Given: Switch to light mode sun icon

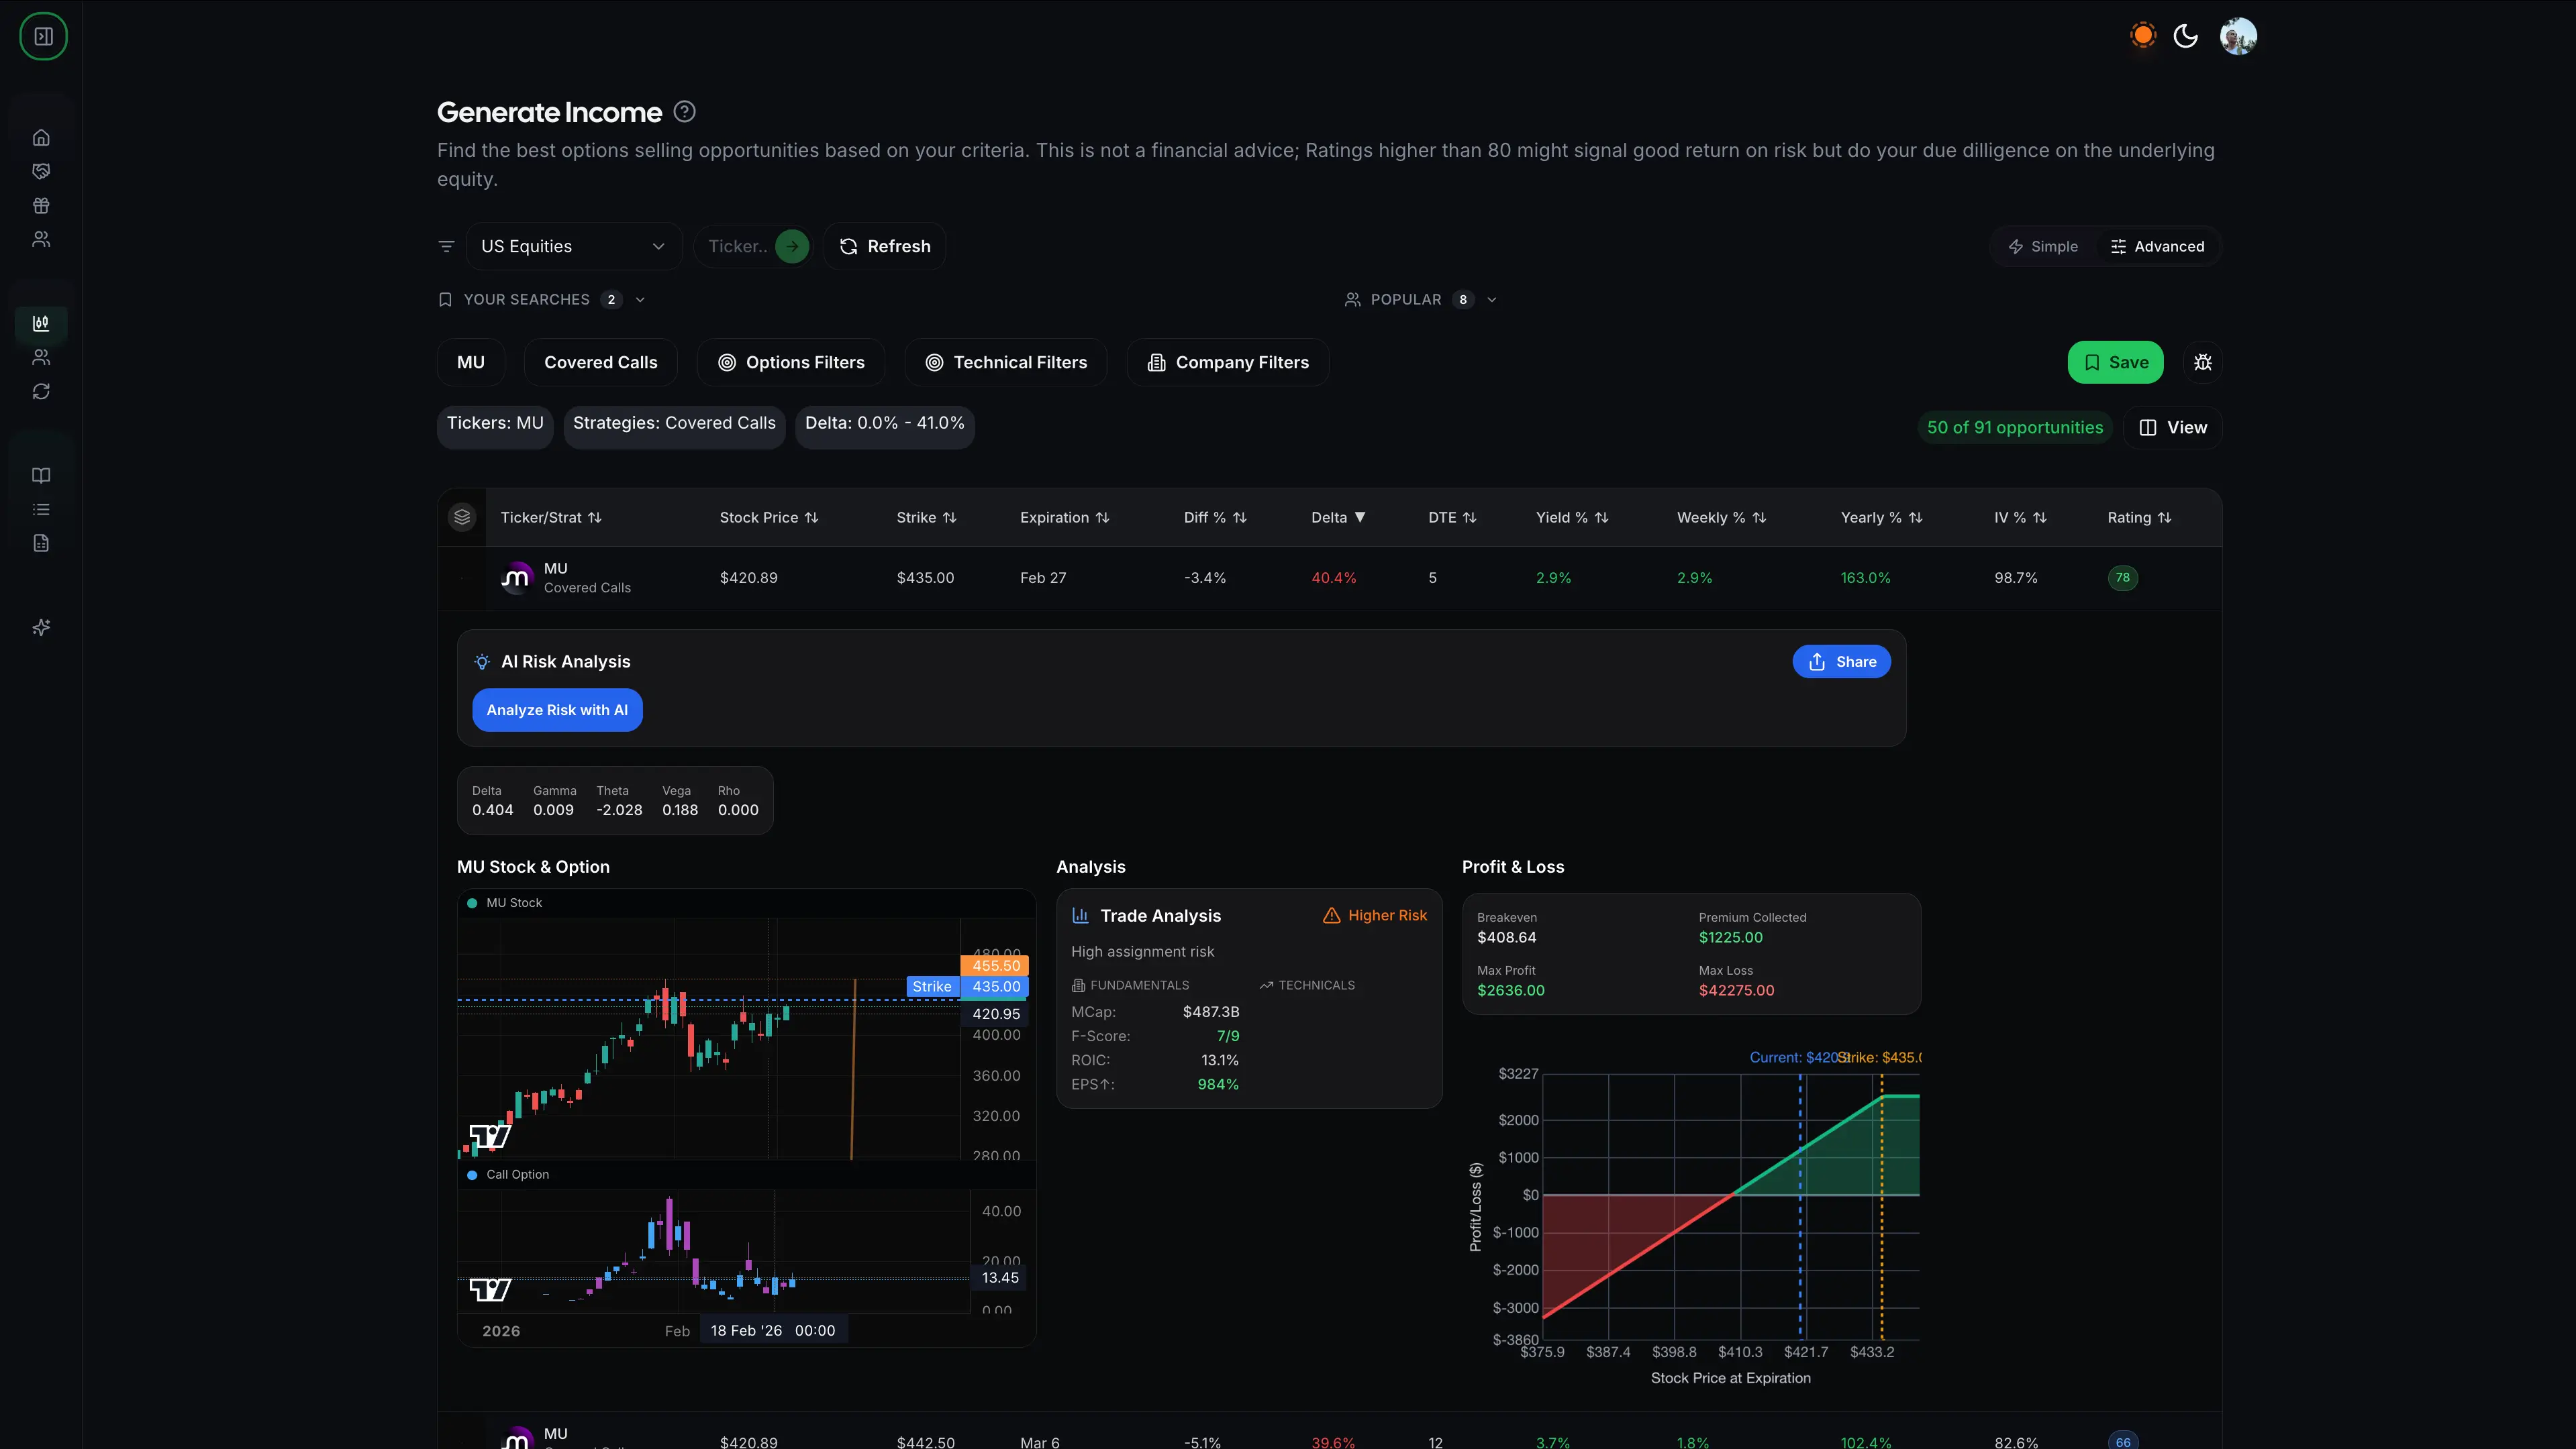Looking at the screenshot, I should click(2143, 36).
